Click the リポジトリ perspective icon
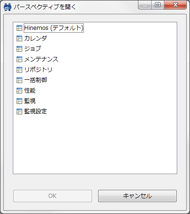 point(19,70)
